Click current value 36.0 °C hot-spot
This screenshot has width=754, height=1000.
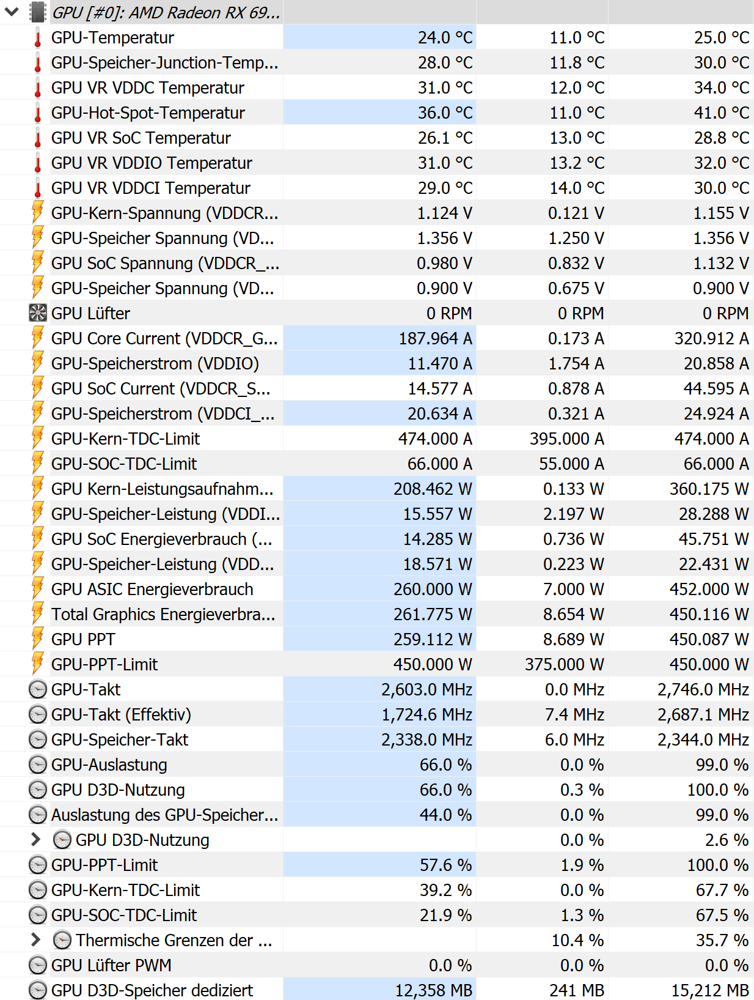point(445,113)
